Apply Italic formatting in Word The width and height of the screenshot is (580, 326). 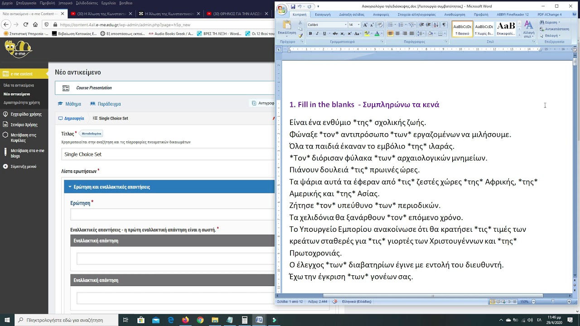317,34
